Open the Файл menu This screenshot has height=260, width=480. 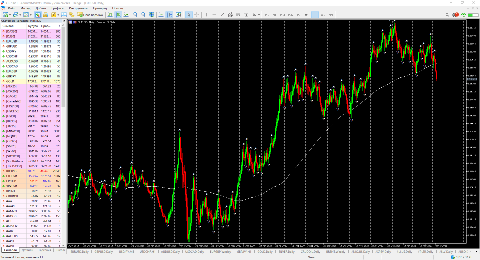click(x=12, y=8)
